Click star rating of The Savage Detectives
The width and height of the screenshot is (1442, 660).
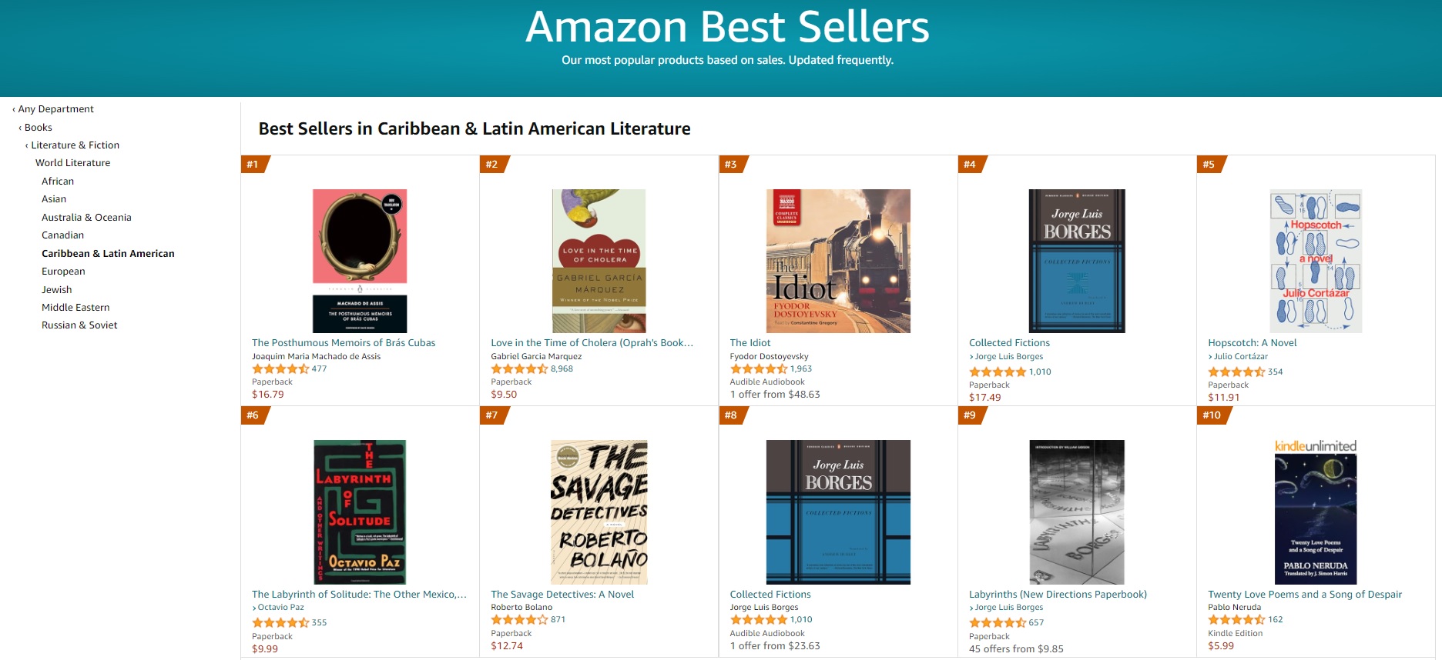coord(519,620)
